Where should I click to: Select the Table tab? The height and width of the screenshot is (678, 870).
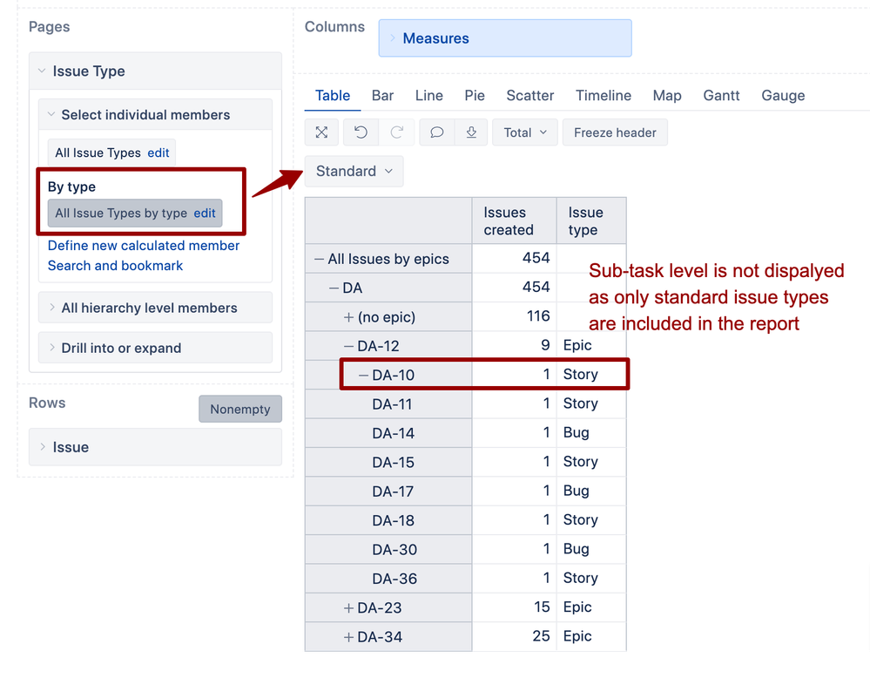[x=333, y=96]
